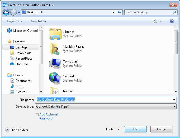This screenshot has width=180, height=138.
Task: Expand the arrow after Desktop in address bar
Action: [x=42, y=12]
